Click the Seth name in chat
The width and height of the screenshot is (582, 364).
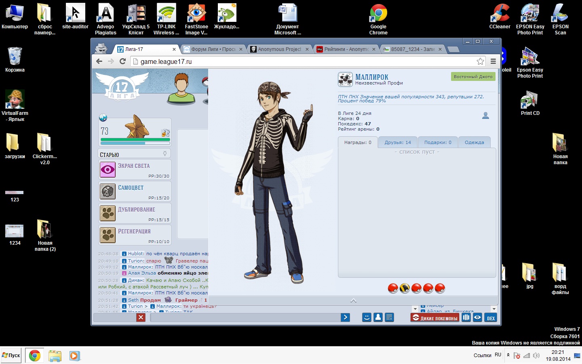point(133,300)
